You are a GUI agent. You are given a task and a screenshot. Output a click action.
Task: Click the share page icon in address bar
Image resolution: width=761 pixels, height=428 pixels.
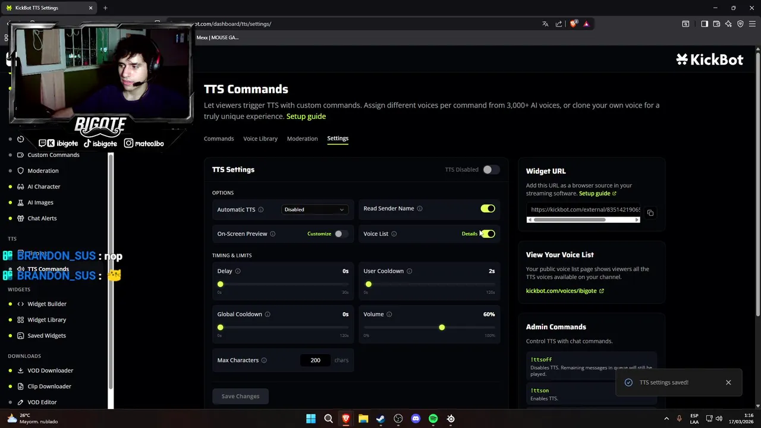coord(559,24)
